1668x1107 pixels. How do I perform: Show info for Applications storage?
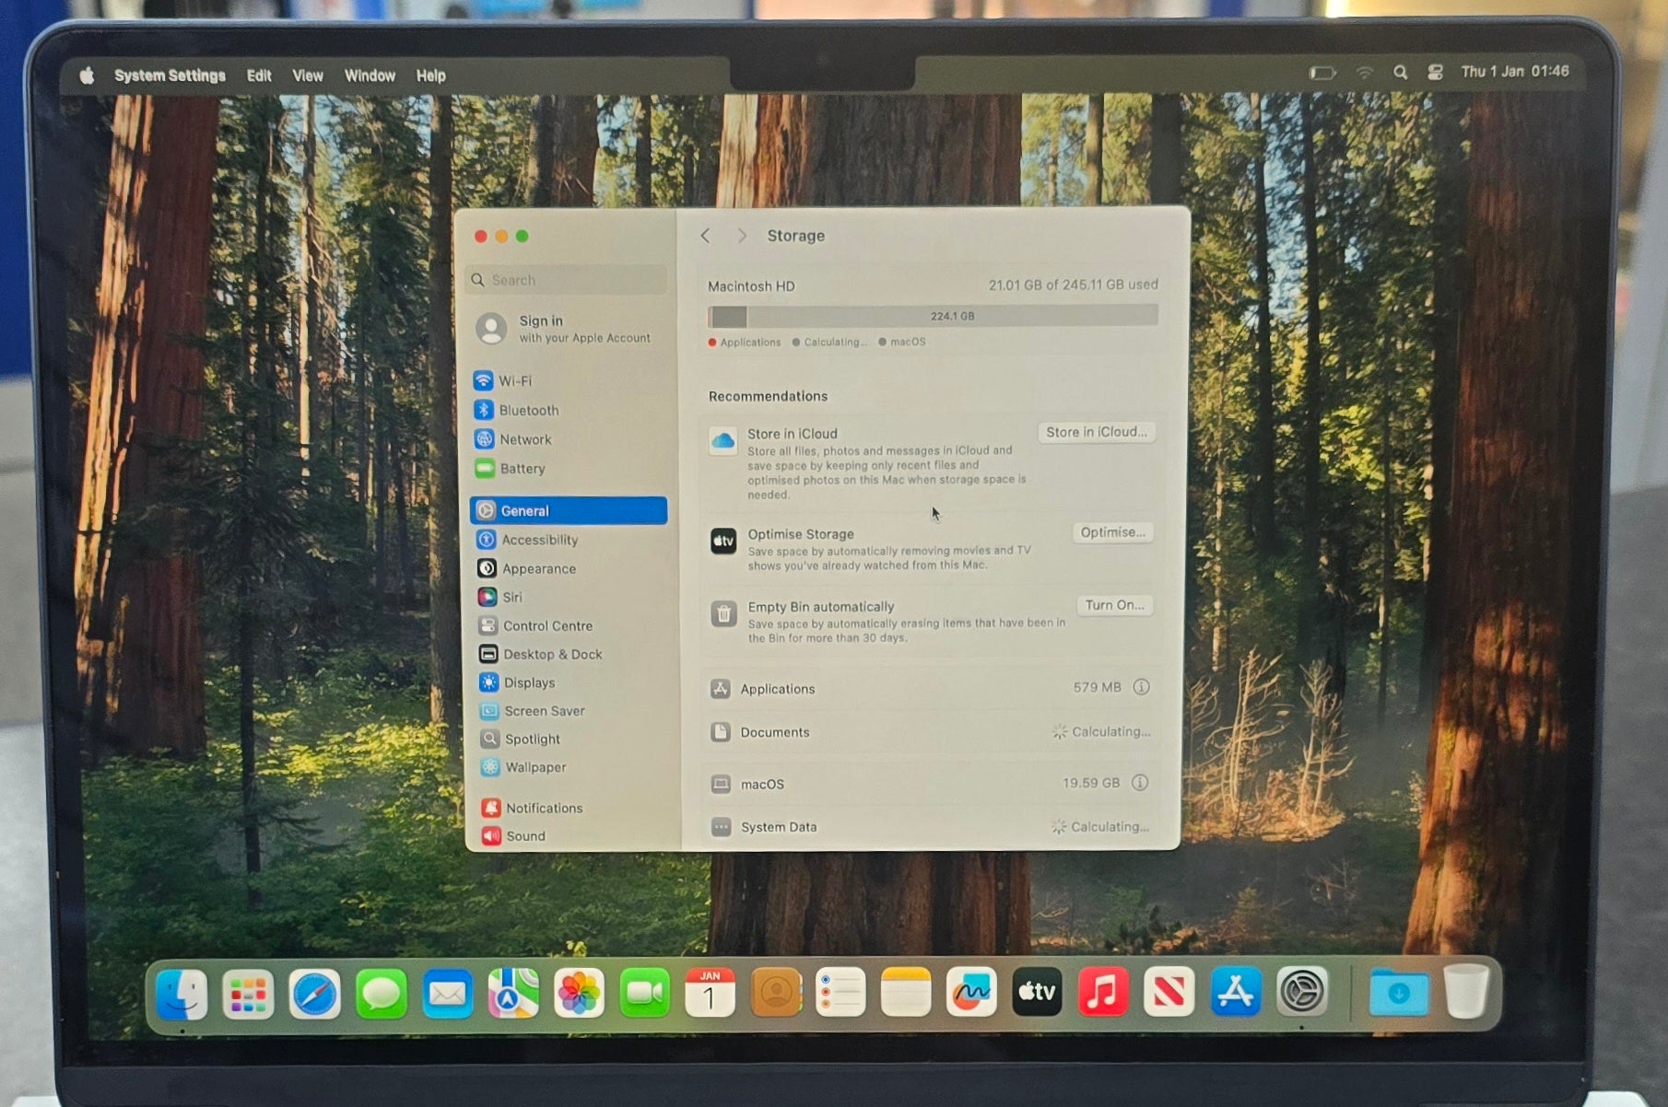(1141, 687)
